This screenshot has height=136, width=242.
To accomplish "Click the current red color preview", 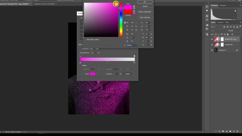I will pyautogui.click(x=128, y=12).
